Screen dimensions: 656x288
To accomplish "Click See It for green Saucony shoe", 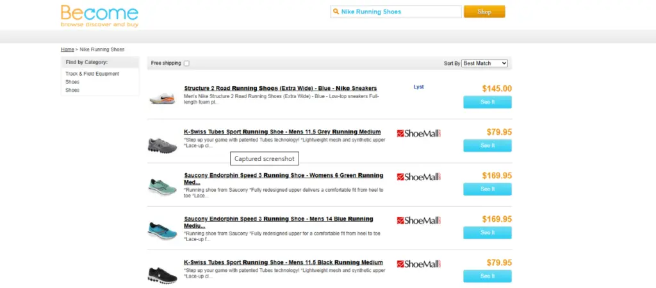I will 488,189.
